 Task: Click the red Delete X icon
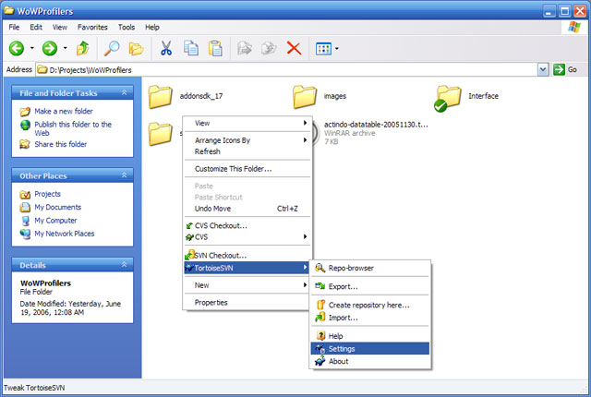(294, 48)
